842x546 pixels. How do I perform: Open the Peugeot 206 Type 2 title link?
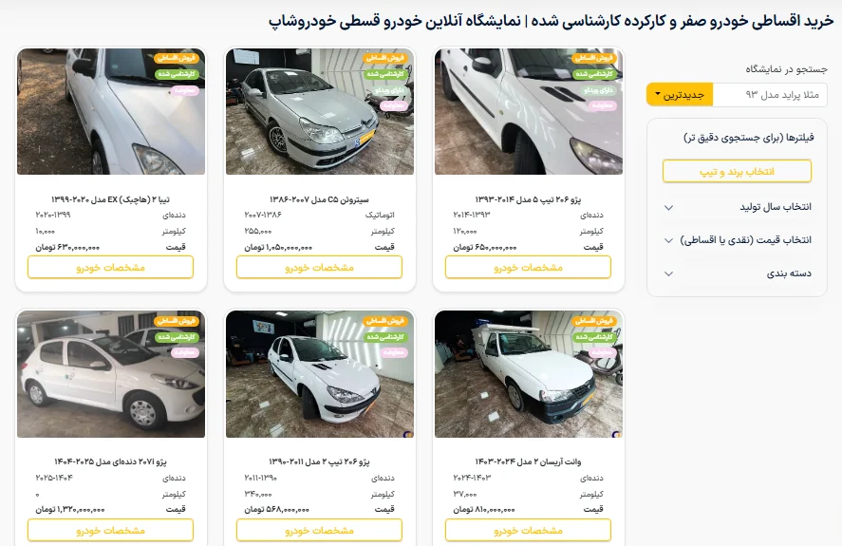click(319, 461)
